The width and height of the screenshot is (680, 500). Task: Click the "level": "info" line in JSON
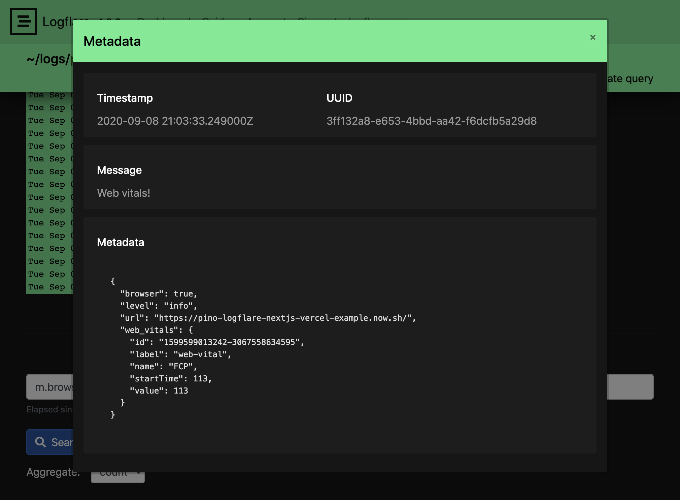[x=159, y=306]
